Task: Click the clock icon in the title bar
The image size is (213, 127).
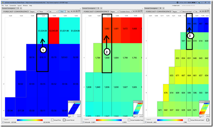Action: tap(177, 2)
